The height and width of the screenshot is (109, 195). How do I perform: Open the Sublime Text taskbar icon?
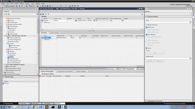click(x=47, y=107)
